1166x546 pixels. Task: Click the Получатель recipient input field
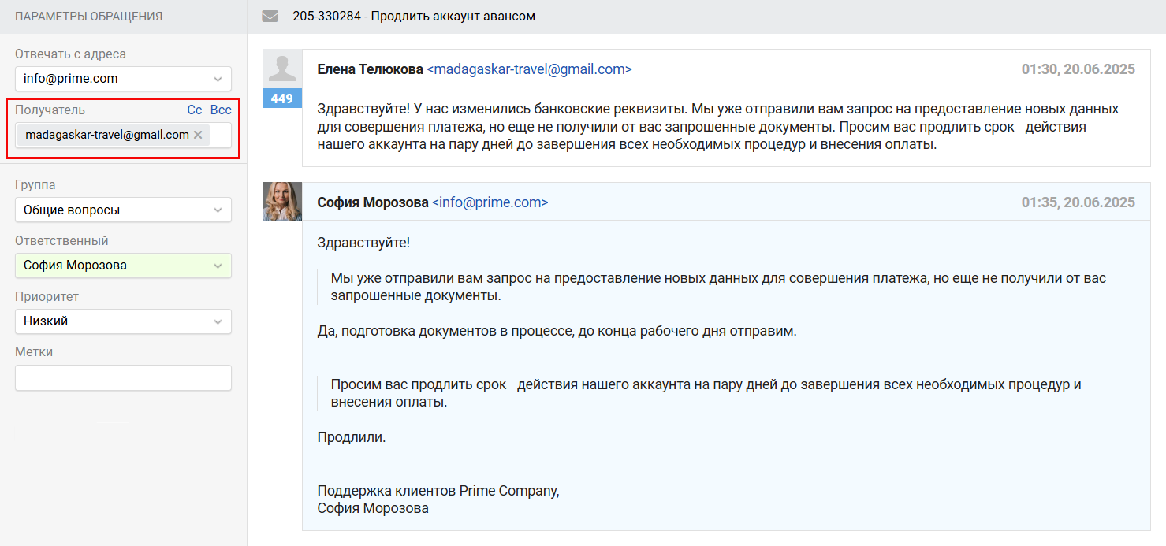[x=220, y=135]
